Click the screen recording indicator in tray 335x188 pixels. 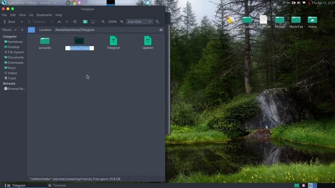tap(294, 3)
